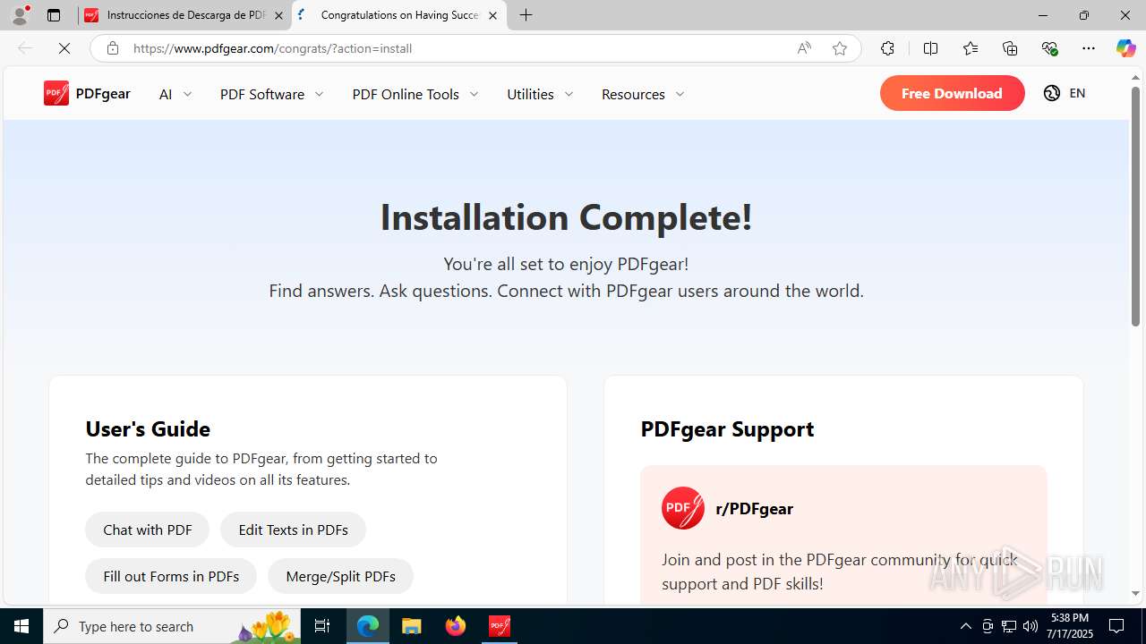
Task: Click the Free Download button
Action: point(952,93)
